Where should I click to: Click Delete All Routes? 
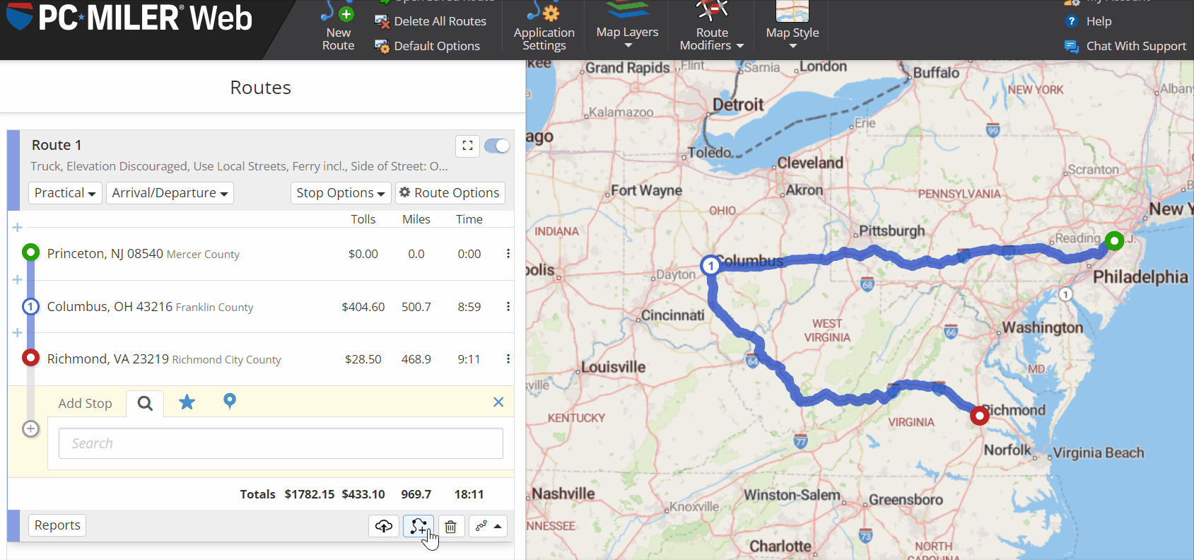(x=431, y=21)
